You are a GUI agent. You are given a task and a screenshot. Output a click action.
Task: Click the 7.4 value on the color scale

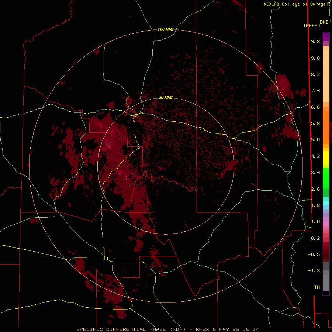click(315, 91)
